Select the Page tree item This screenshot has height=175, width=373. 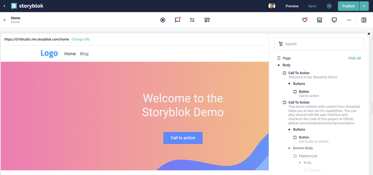[x=287, y=58]
